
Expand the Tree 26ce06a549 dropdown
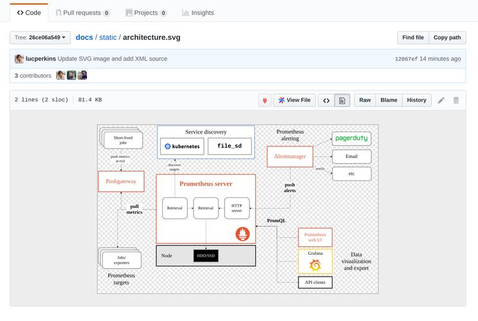click(x=40, y=37)
